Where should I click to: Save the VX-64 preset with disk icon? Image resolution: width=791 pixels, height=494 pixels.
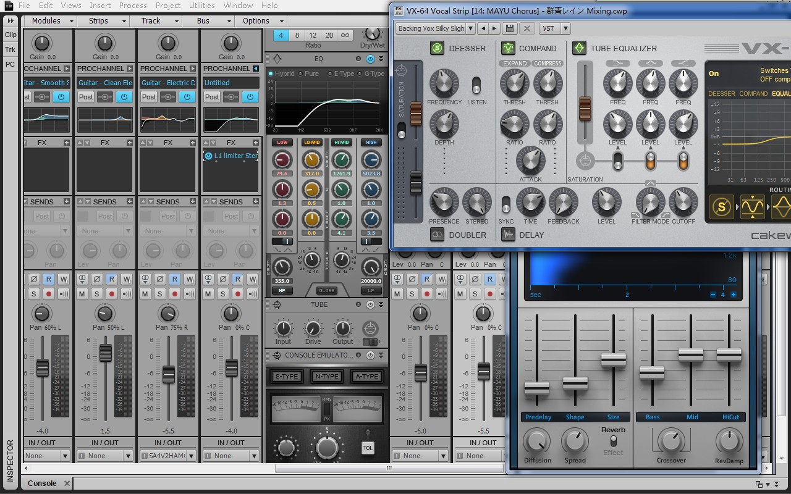[510, 28]
